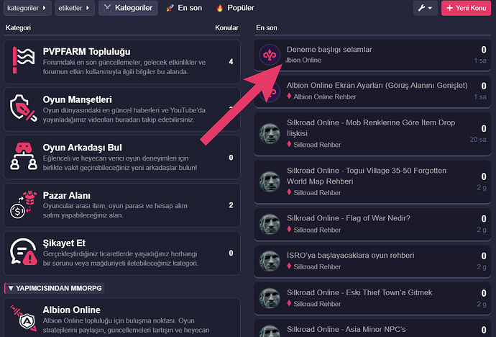Open the Pazar Alanı category title
The height and width of the screenshot is (337, 496).
pyautogui.click(x=66, y=195)
